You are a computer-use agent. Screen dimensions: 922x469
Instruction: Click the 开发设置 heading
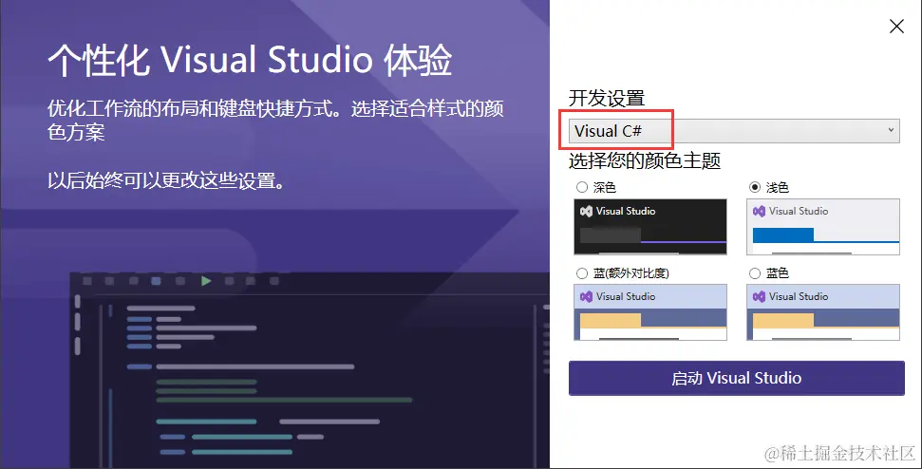(607, 98)
